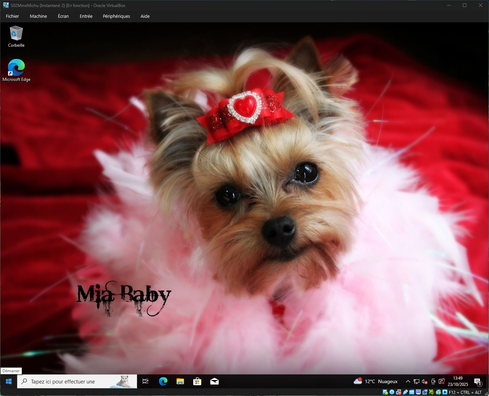Click the Windows Démarrer start button
Image resolution: width=489 pixels, height=396 pixels.
tap(9, 381)
